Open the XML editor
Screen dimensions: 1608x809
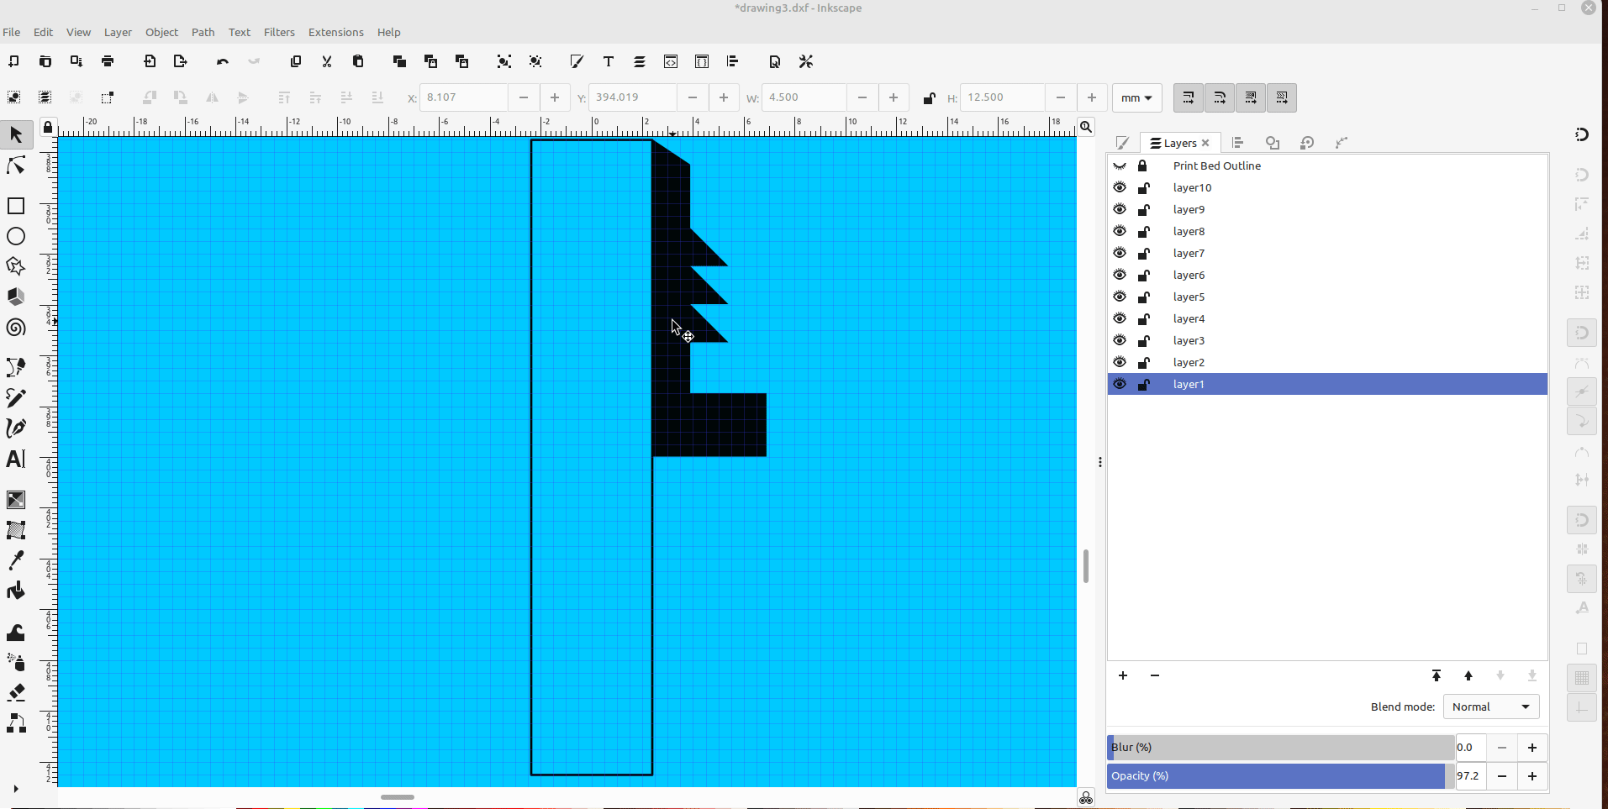[671, 61]
